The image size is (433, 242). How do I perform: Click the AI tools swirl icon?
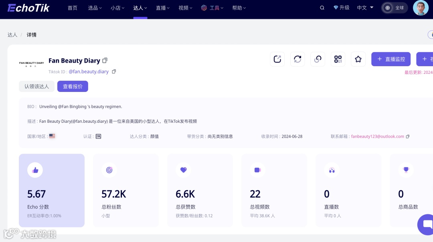(204, 8)
